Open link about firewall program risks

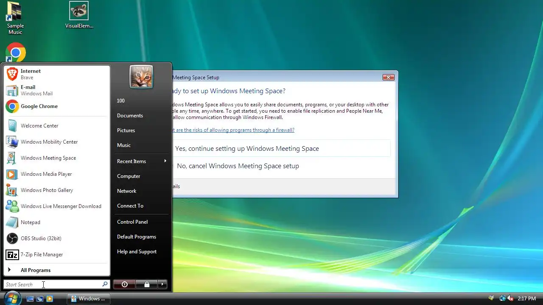click(x=233, y=130)
